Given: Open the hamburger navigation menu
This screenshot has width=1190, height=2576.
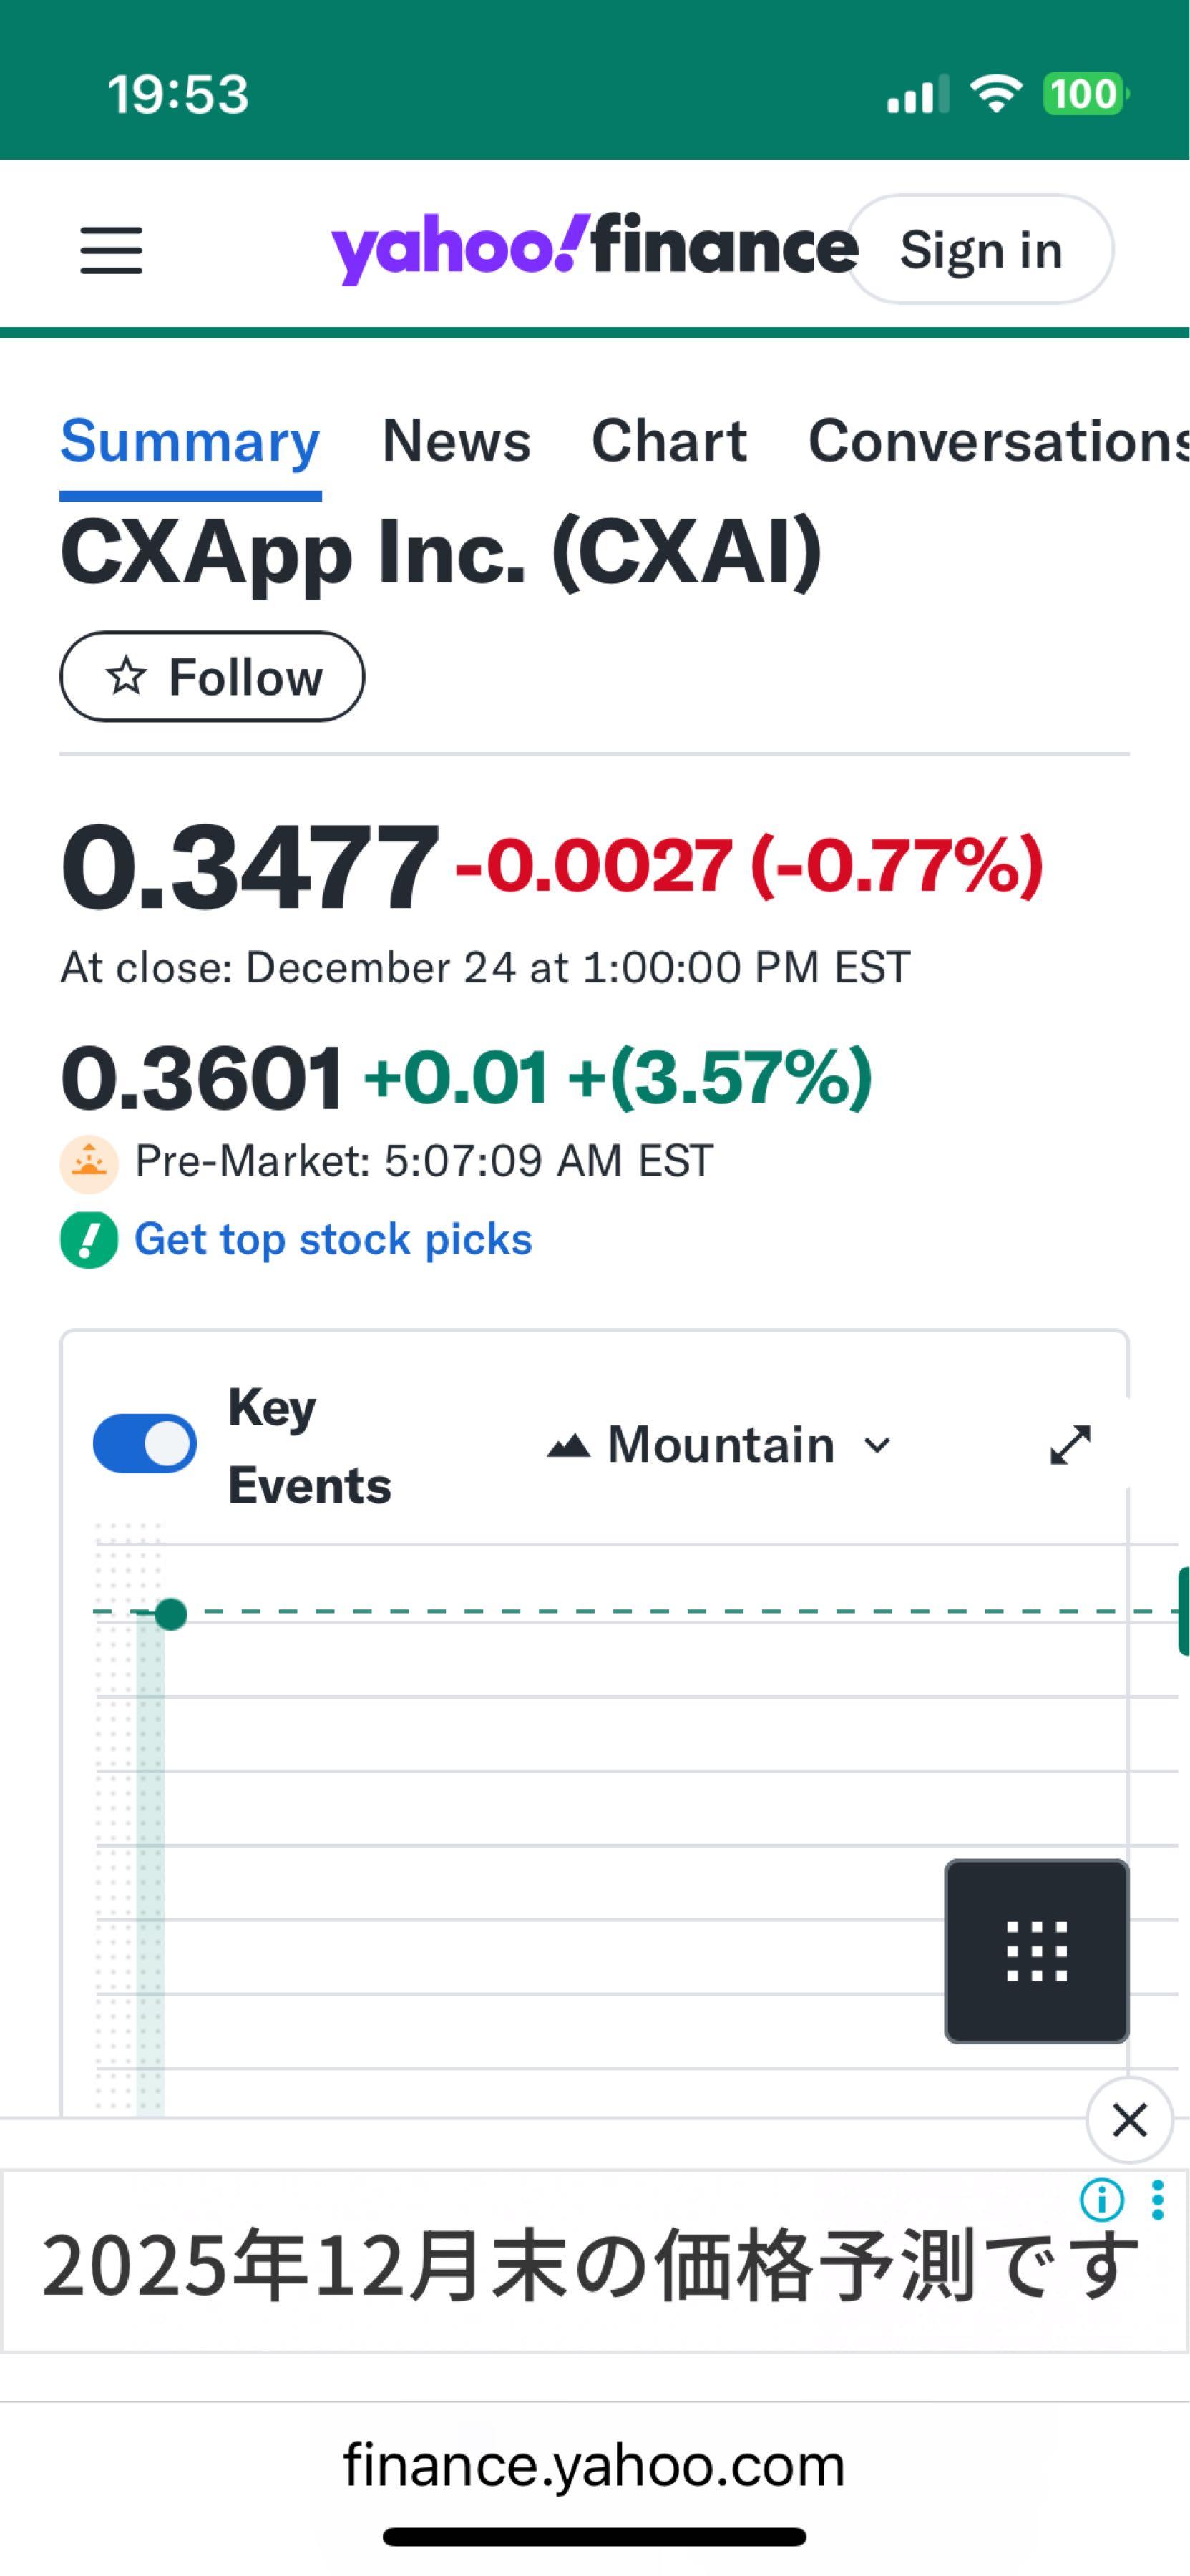Looking at the screenshot, I should pyautogui.click(x=111, y=250).
